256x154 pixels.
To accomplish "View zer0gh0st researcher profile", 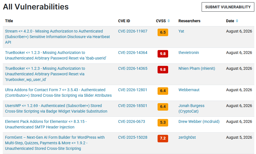I will click(187, 137).
